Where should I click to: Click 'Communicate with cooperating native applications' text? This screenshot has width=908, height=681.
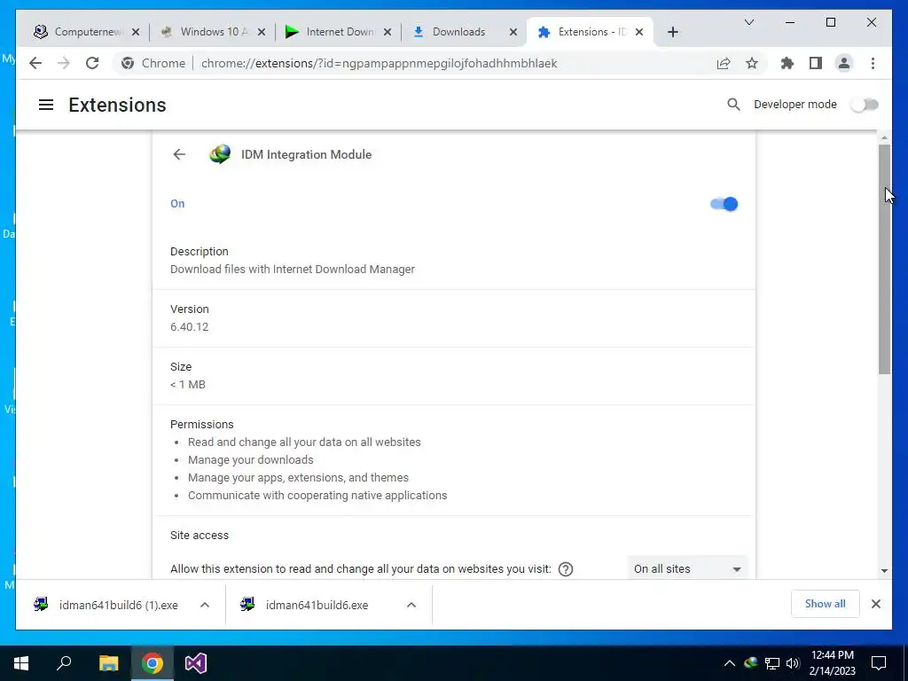317,496
